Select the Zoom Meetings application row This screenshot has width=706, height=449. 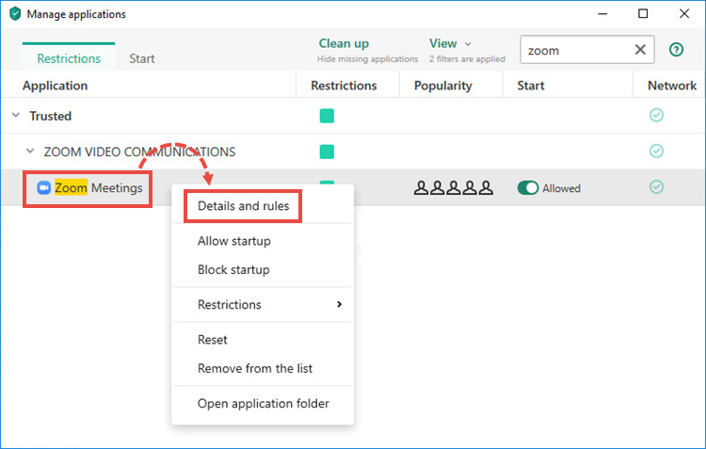(353, 188)
